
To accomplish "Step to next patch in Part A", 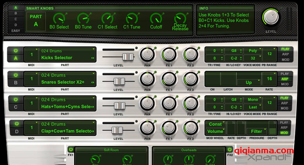I will (x=94, y=58).
